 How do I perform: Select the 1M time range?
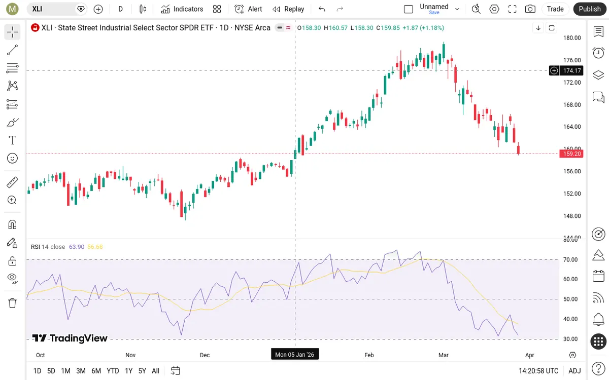click(x=65, y=371)
